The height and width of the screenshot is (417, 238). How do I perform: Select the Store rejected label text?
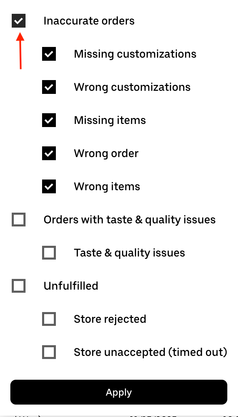tap(110, 319)
